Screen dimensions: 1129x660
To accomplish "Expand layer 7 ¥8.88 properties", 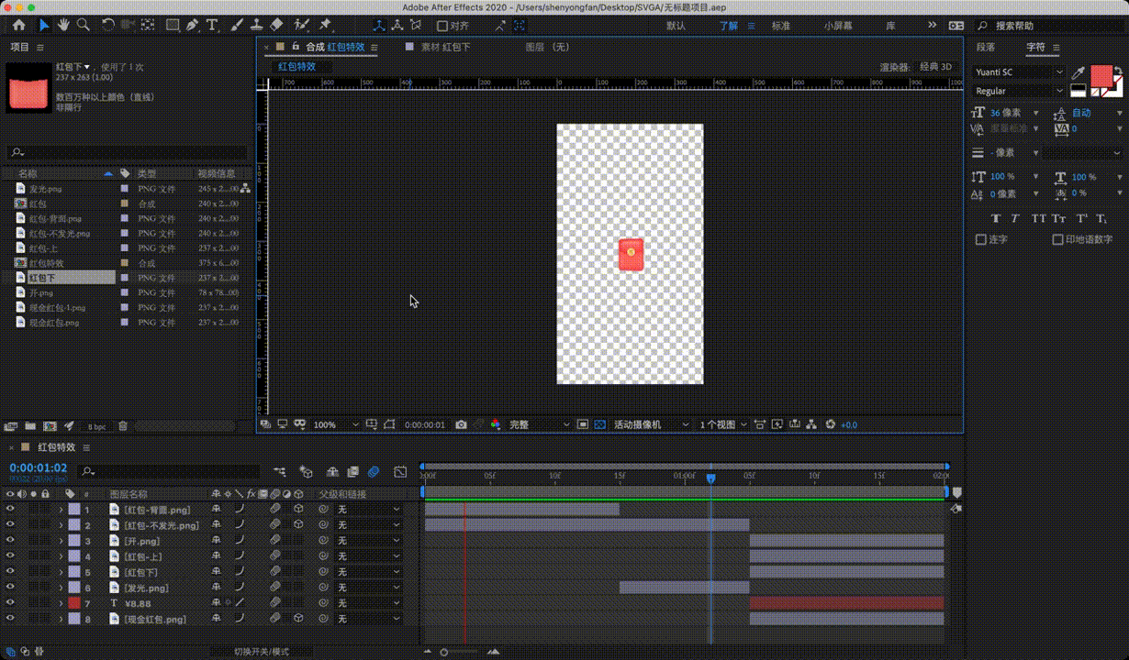I will 61,604.
